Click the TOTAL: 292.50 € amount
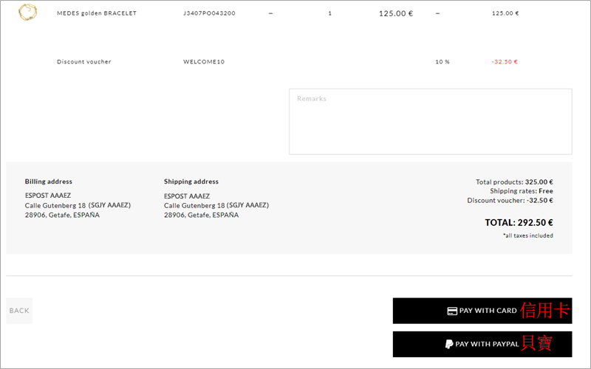The image size is (591, 369). coord(519,223)
